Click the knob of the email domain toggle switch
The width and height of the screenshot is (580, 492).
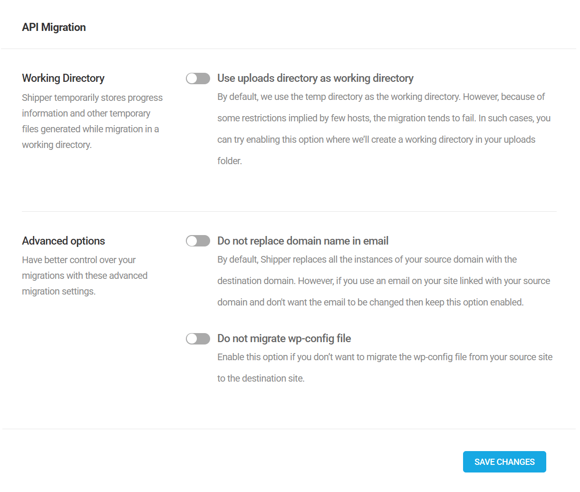193,241
